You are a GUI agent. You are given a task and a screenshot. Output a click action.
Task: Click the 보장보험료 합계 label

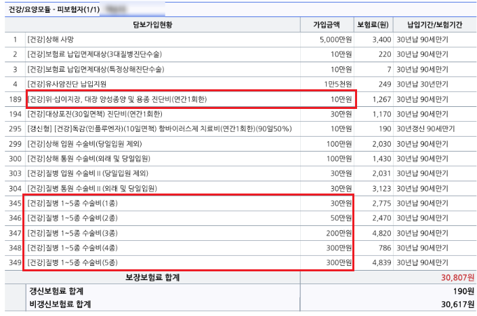152,277
